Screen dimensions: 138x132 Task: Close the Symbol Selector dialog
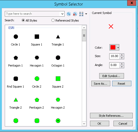click(x=132, y=3)
